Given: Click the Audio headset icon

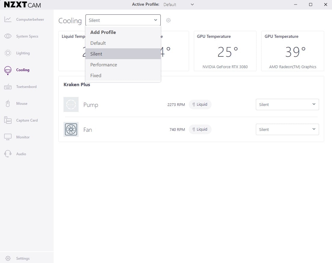Looking at the screenshot, I should [x=8, y=154].
